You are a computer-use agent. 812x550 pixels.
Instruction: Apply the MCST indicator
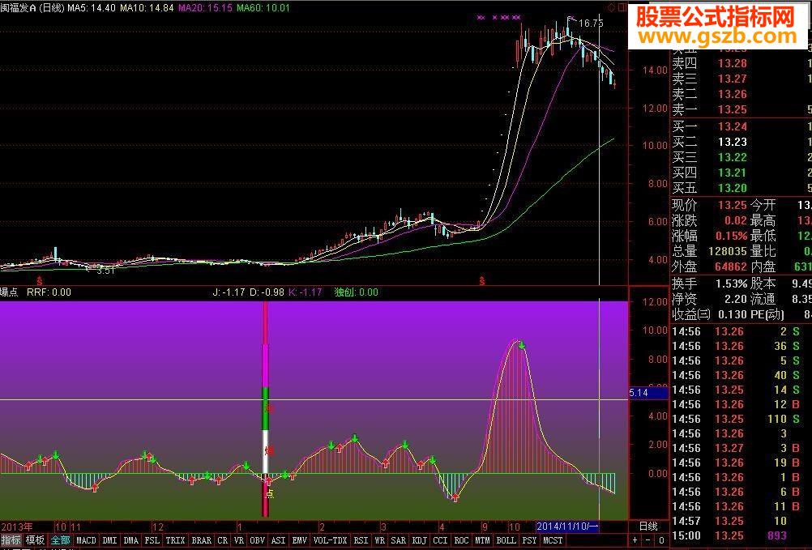point(553,540)
